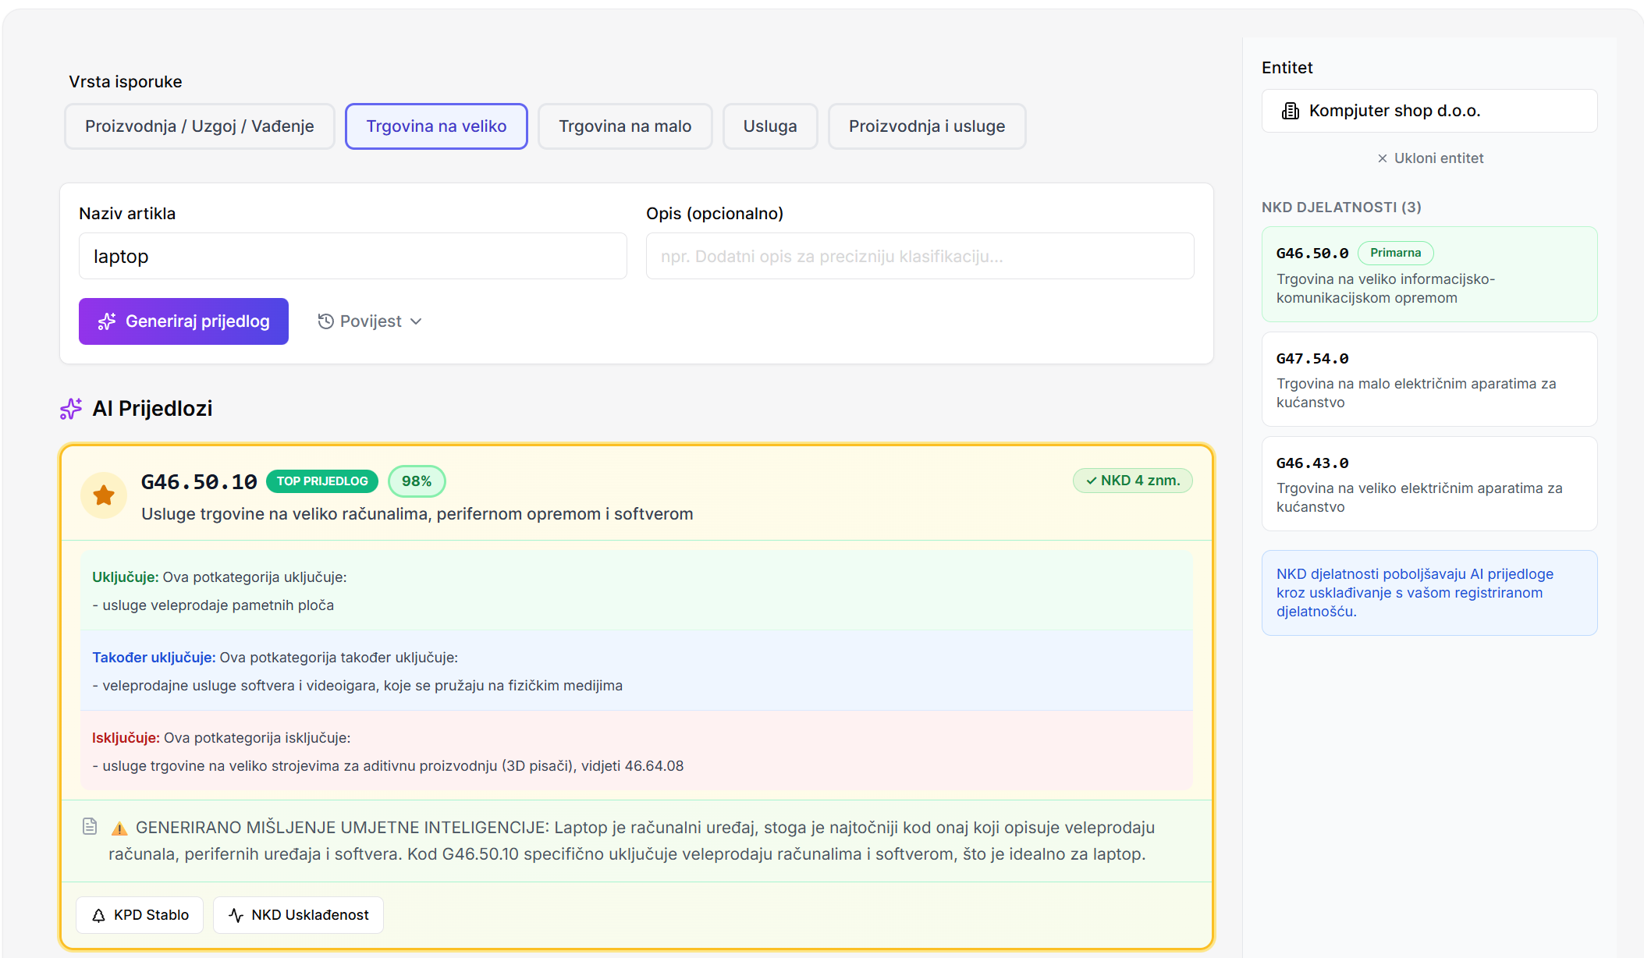Click the document icon by the AI opinion text
This screenshot has height=958, width=1644.
pyautogui.click(x=90, y=826)
